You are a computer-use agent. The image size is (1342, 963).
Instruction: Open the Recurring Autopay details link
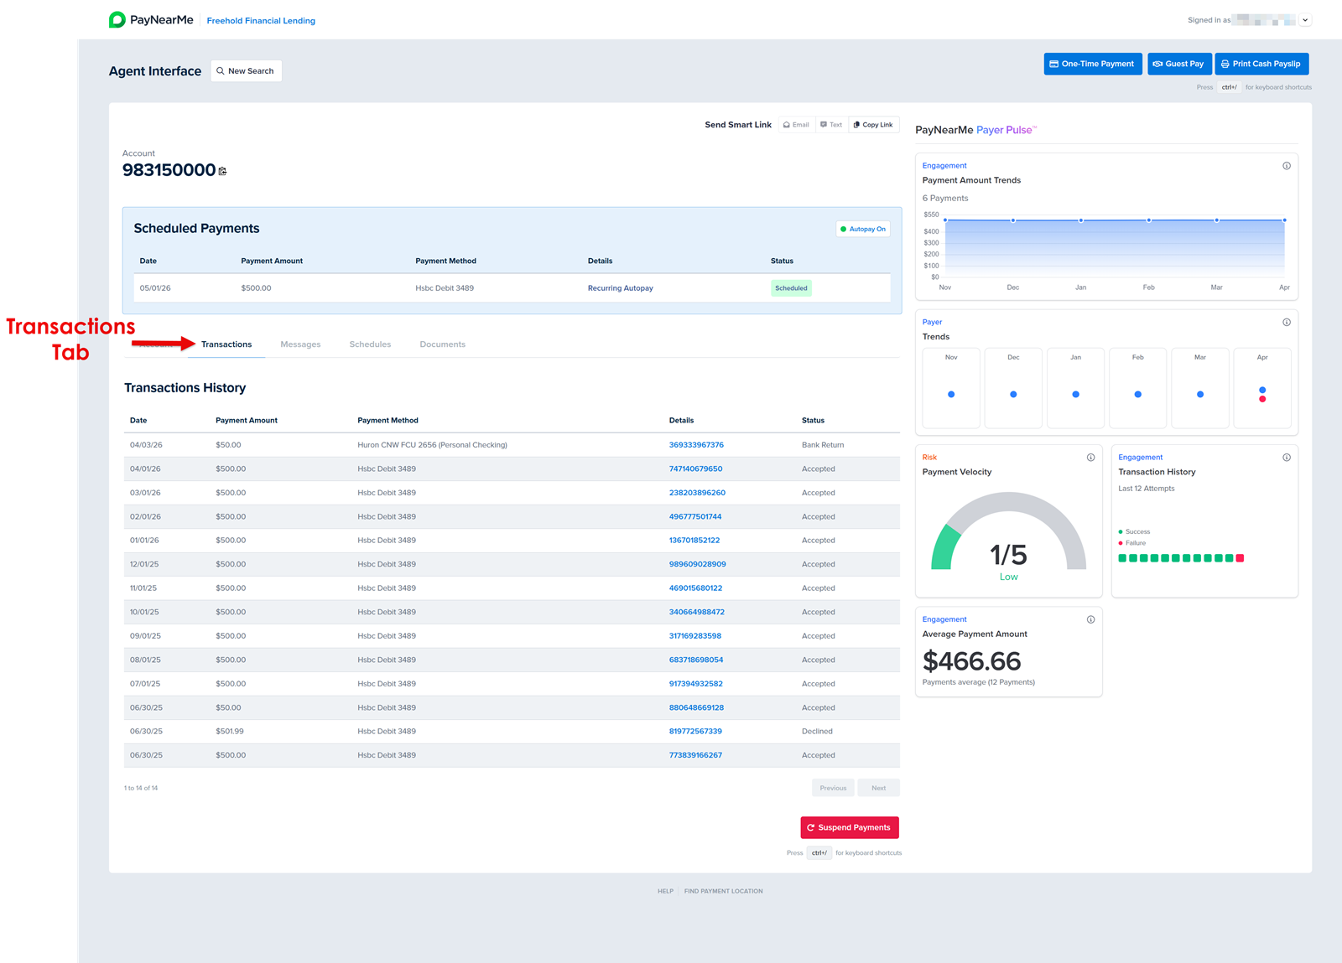pyautogui.click(x=620, y=288)
